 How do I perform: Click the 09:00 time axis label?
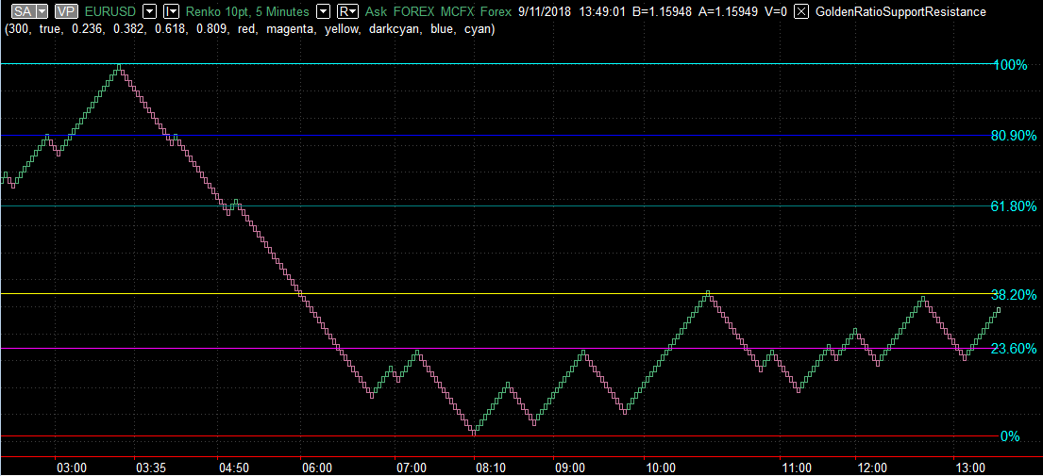click(570, 468)
